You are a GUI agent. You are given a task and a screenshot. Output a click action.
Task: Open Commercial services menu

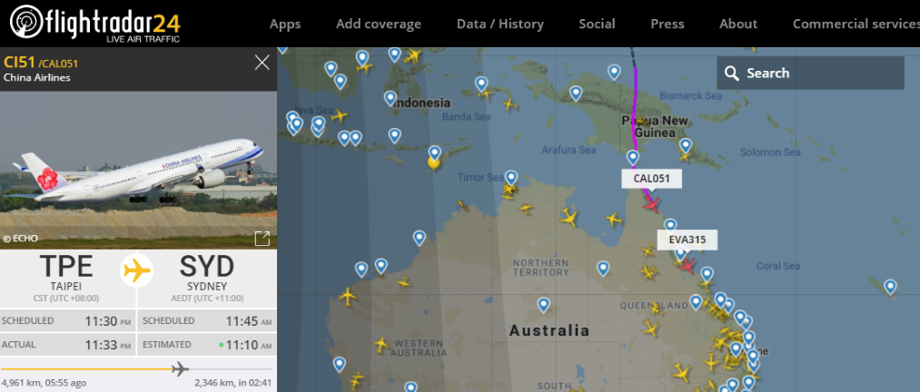click(855, 24)
